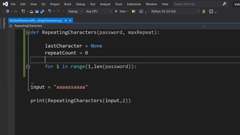Open the undo history dropdown arrow
The width and height of the screenshot is (240, 135).
coord(54,12)
